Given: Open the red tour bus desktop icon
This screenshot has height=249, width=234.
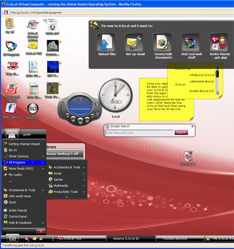Looking at the screenshot, I should pyautogui.click(x=12, y=66).
